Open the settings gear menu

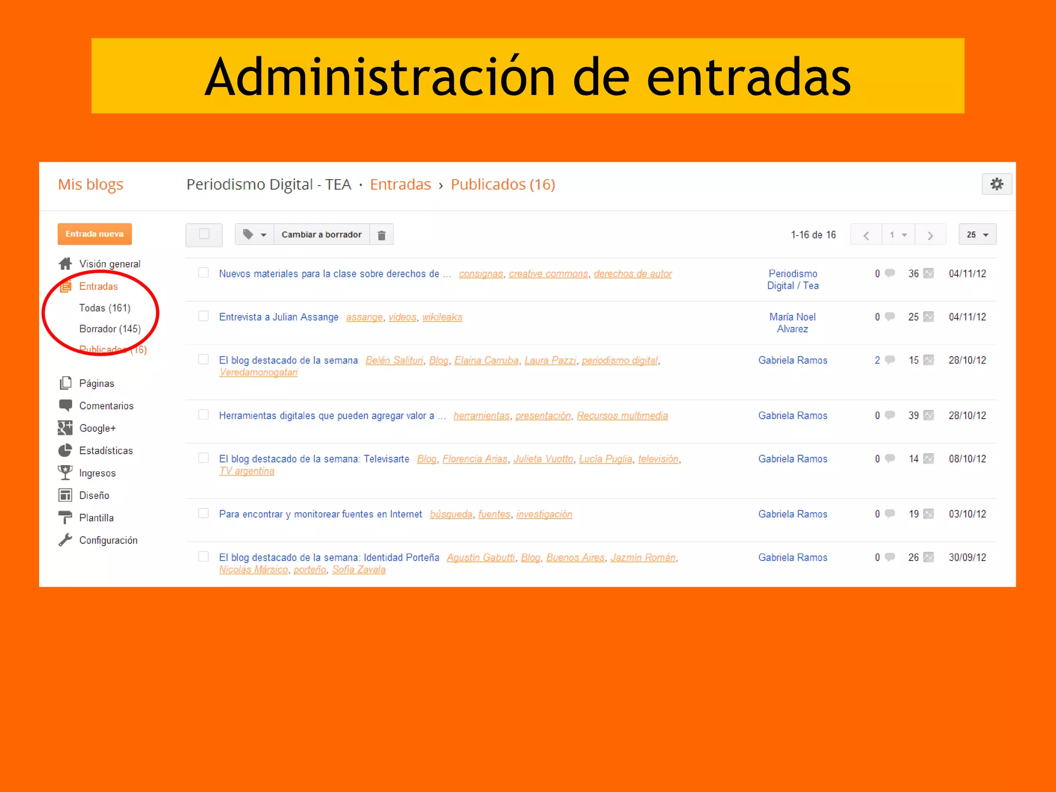[x=997, y=184]
